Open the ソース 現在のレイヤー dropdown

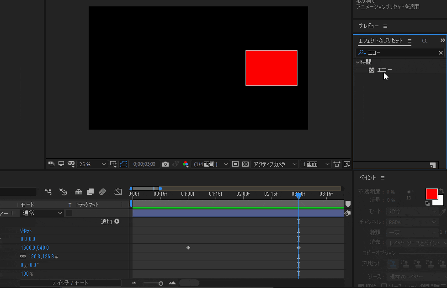pos(416,277)
